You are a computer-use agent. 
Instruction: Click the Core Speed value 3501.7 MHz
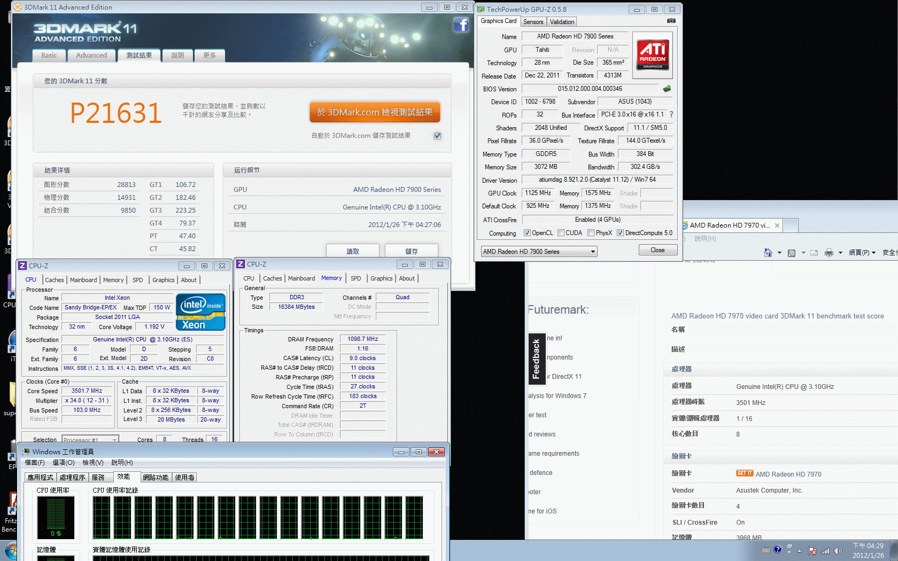(x=87, y=391)
